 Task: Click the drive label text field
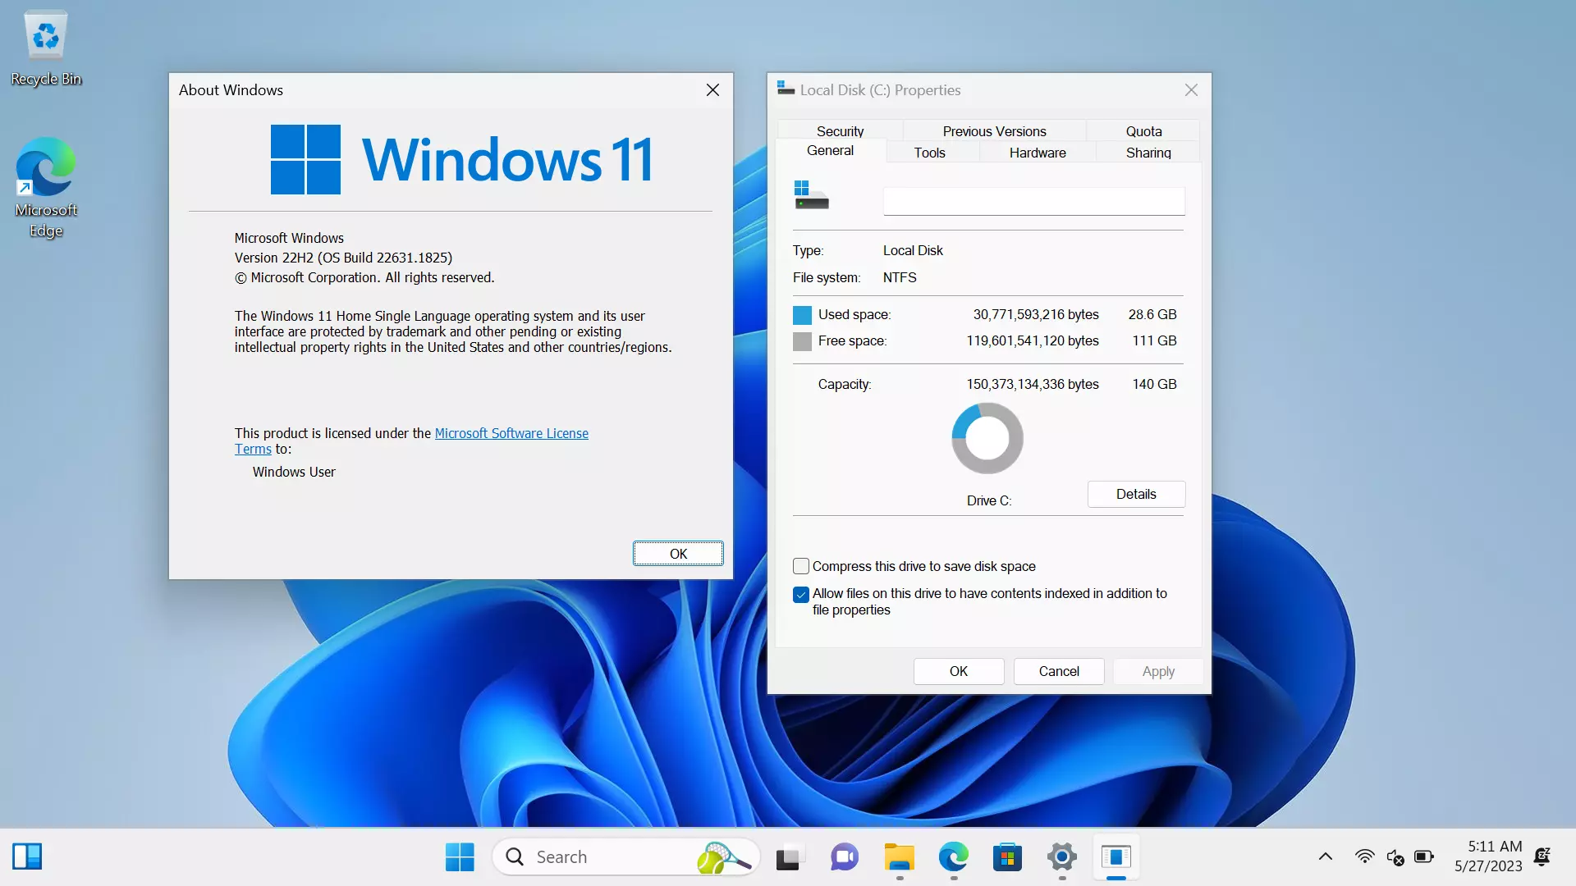coord(1033,201)
